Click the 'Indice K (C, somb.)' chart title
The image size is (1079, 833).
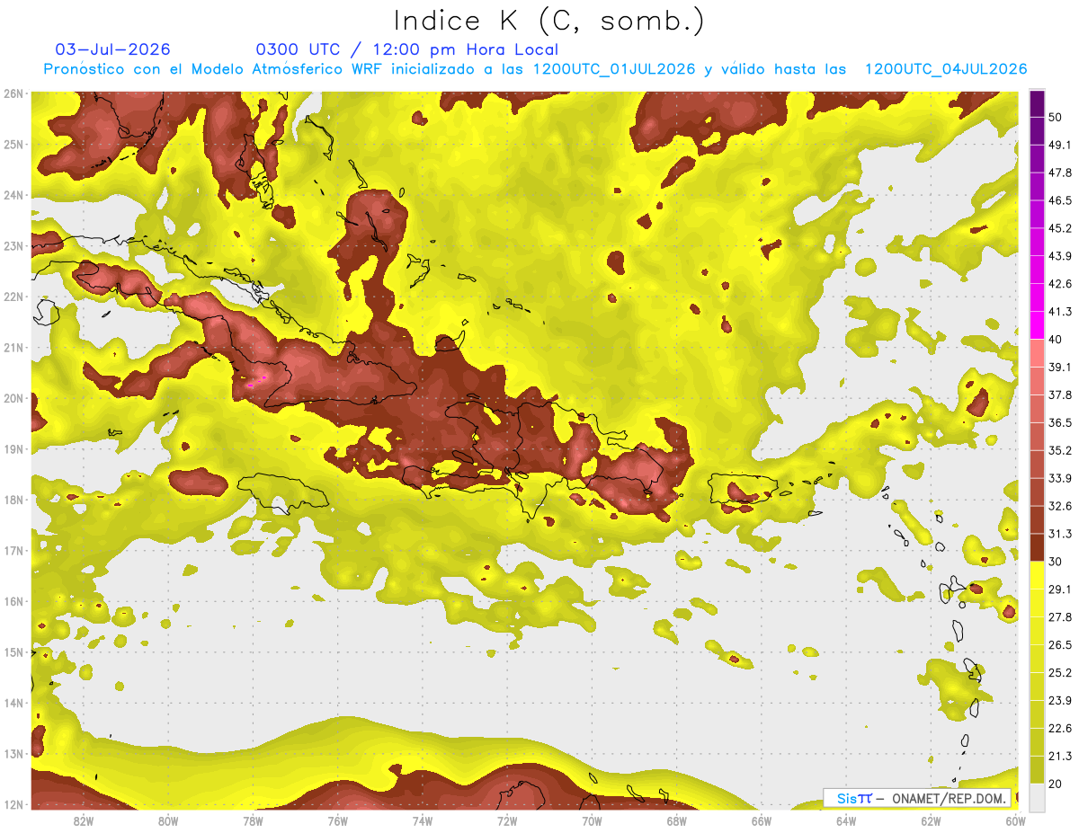click(x=549, y=21)
